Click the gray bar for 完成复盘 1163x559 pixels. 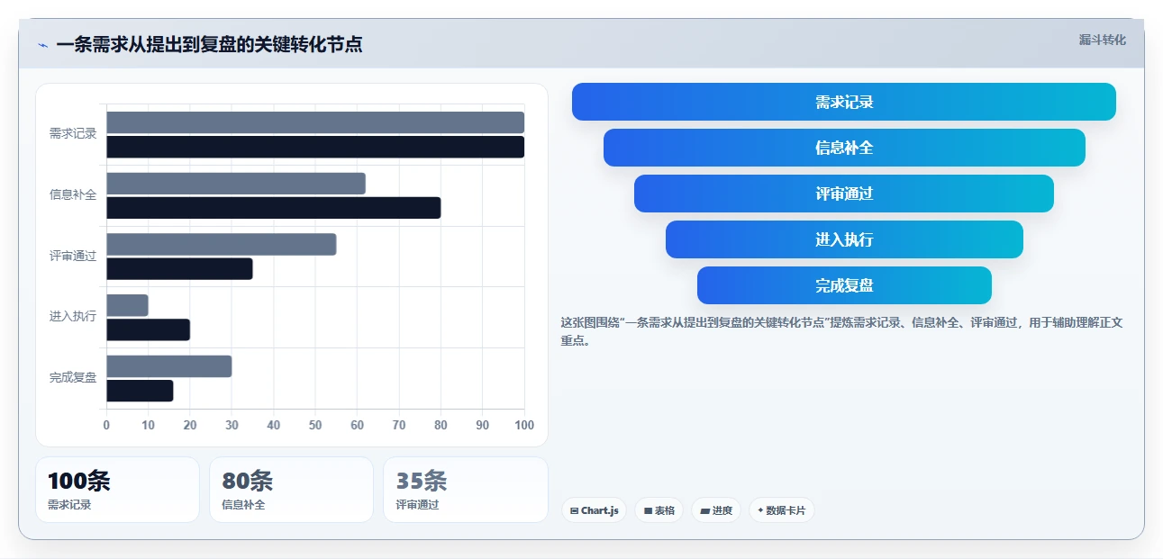pos(169,366)
